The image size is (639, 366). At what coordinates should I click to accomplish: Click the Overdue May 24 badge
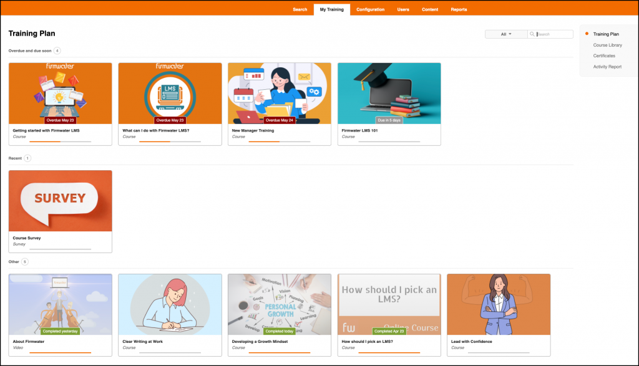tap(280, 120)
